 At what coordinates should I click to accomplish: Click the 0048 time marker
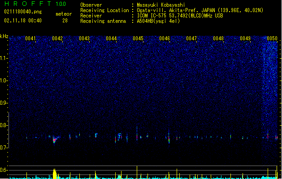coord(218,38)
